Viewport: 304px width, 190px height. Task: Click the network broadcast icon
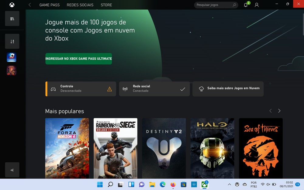125,89
